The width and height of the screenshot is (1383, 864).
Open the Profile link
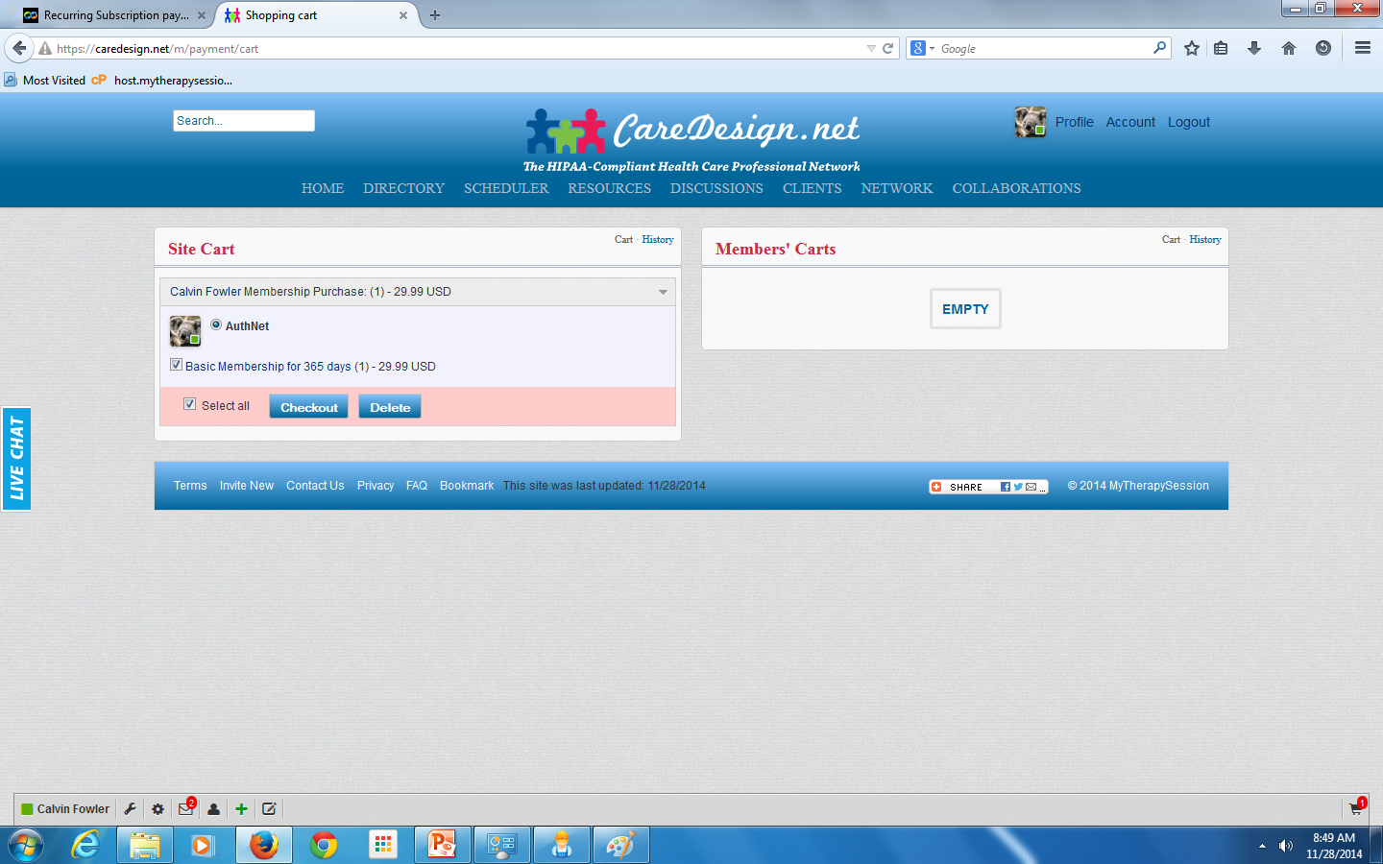(1074, 122)
